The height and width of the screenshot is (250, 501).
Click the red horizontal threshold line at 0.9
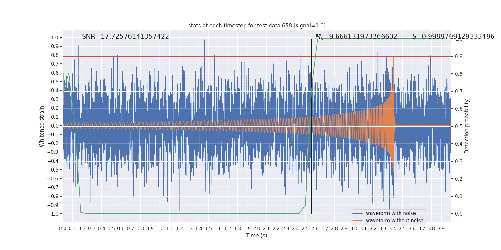(x=257, y=56)
